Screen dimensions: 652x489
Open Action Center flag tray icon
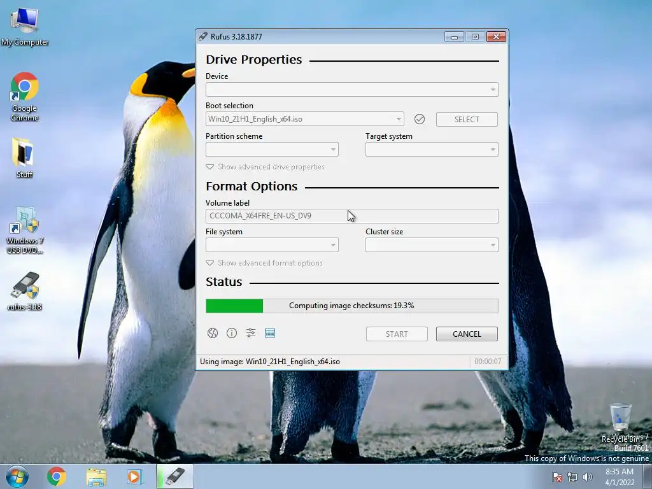click(556, 477)
